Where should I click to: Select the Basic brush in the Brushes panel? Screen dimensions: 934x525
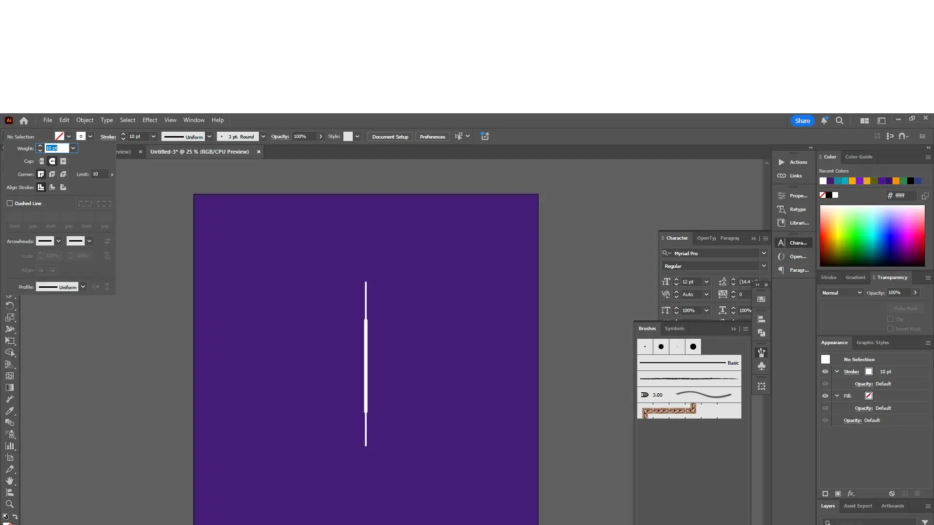(688, 363)
